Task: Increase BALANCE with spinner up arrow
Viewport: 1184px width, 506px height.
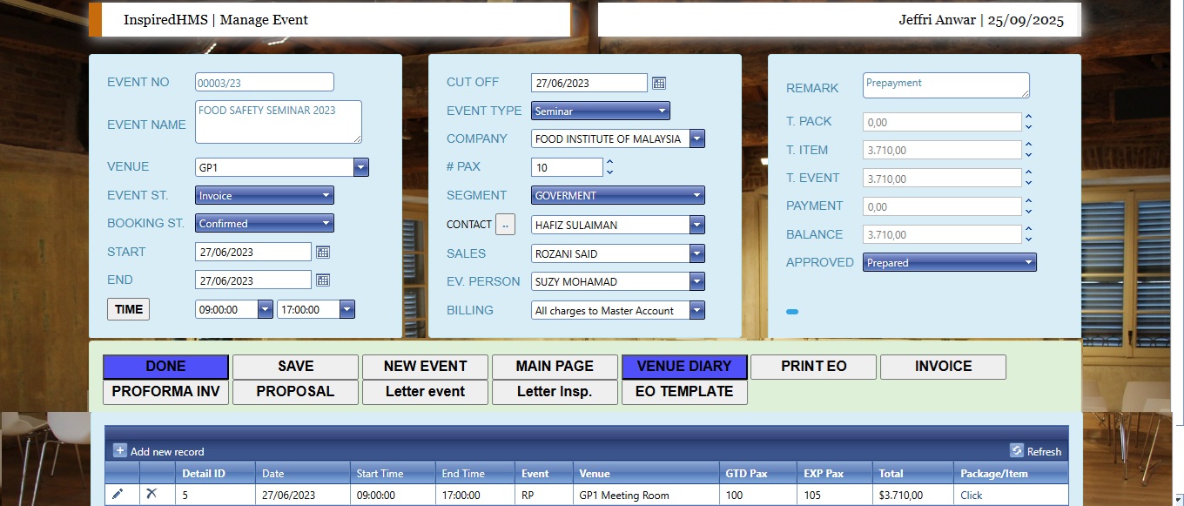Action: [1028, 230]
